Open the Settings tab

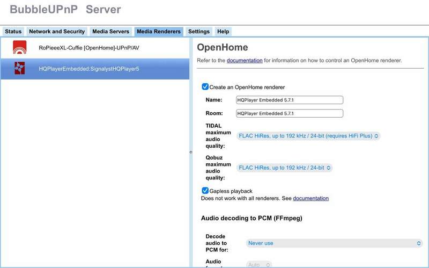(199, 32)
